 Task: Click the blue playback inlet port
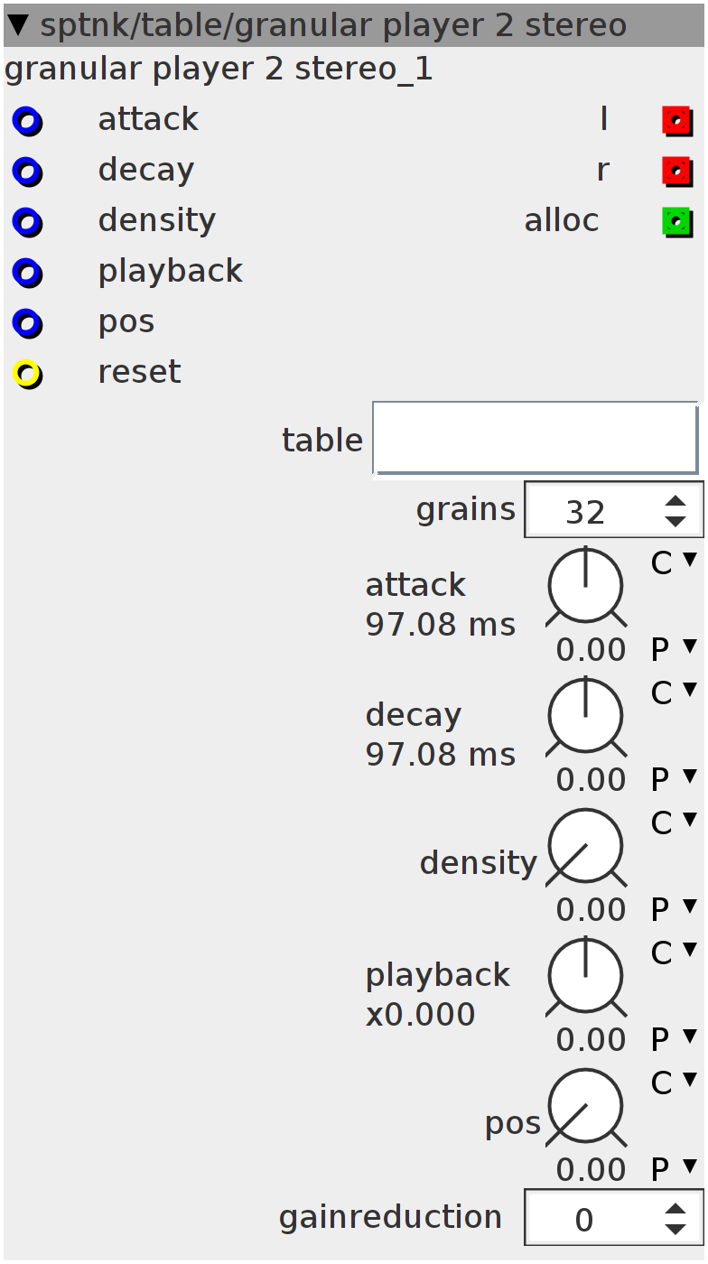(27, 272)
